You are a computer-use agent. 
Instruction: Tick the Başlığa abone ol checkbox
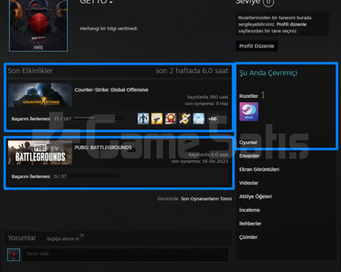43,238
